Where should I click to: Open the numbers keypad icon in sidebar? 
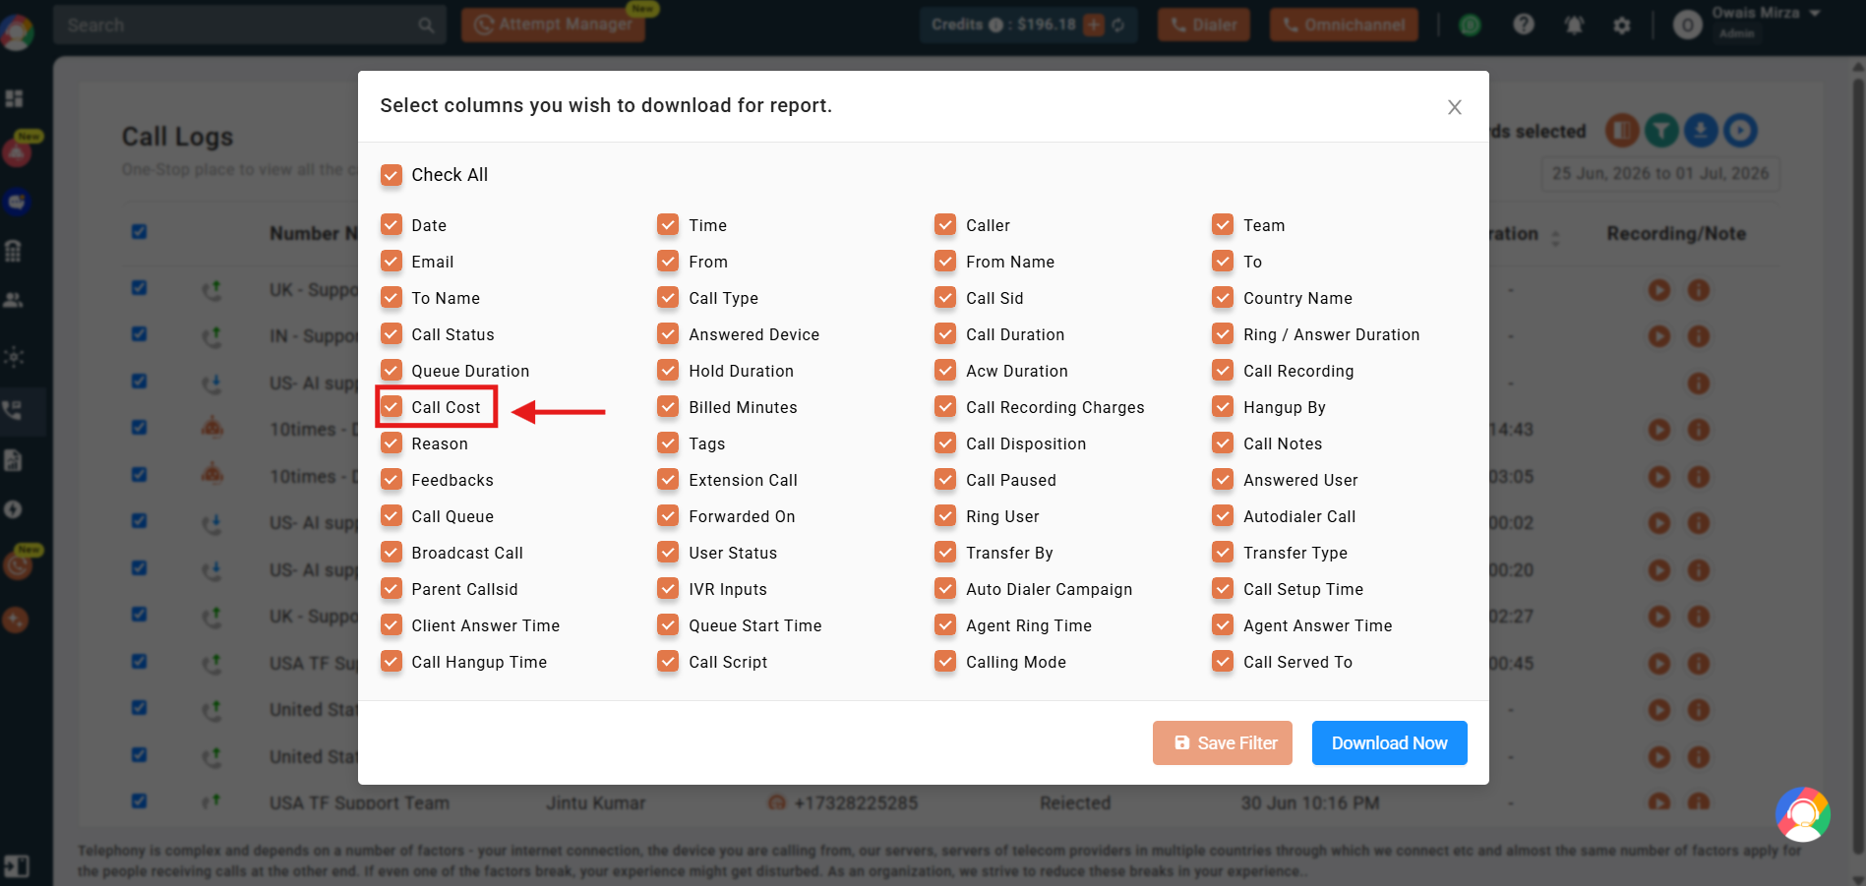click(14, 251)
